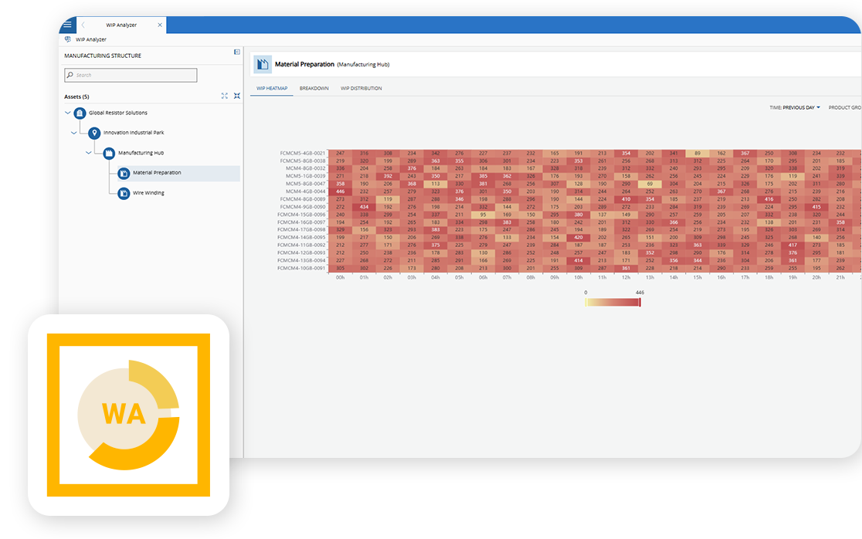Click the Global Resistor Solutions enterprise icon
Image resolution: width=862 pixels, height=539 pixels.
coord(80,113)
